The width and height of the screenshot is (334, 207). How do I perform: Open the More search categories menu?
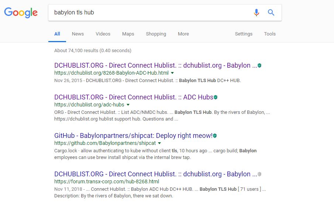click(183, 34)
